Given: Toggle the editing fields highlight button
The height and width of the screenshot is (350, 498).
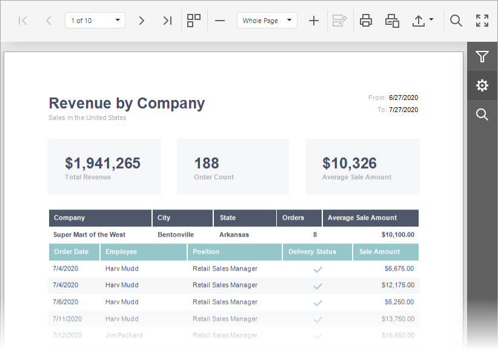Looking at the screenshot, I should tap(339, 21).
